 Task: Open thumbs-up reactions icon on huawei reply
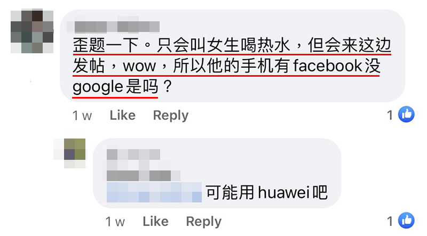click(x=406, y=220)
